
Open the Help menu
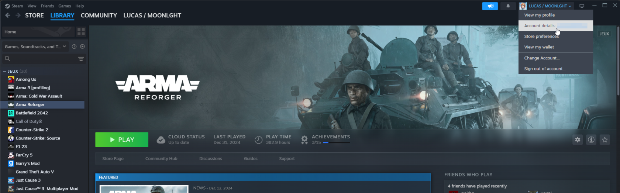[x=80, y=6]
